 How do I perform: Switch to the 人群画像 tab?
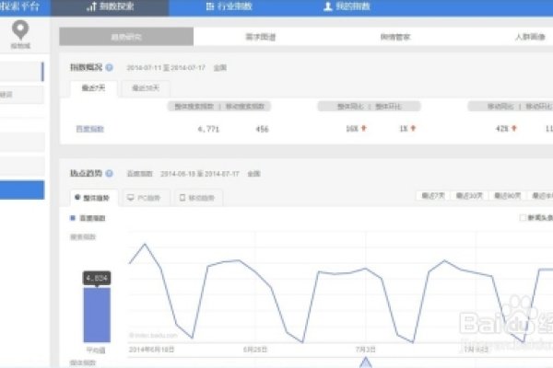tap(530, 37)
